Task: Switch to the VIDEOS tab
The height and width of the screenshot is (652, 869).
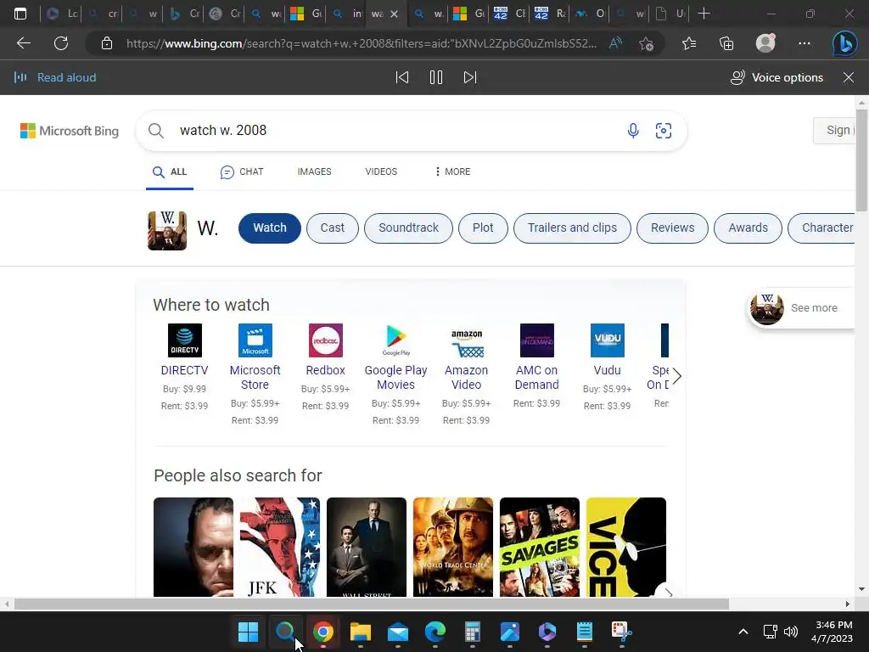Action: click(381, 171)
